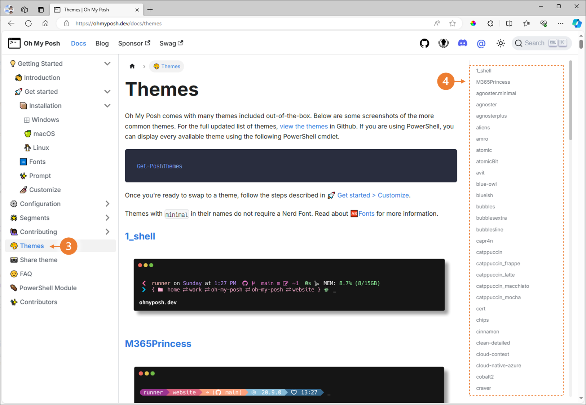Collapse the Installation chevron
Image resolution: width=586 pixels, height=405 pixels.
107,106
